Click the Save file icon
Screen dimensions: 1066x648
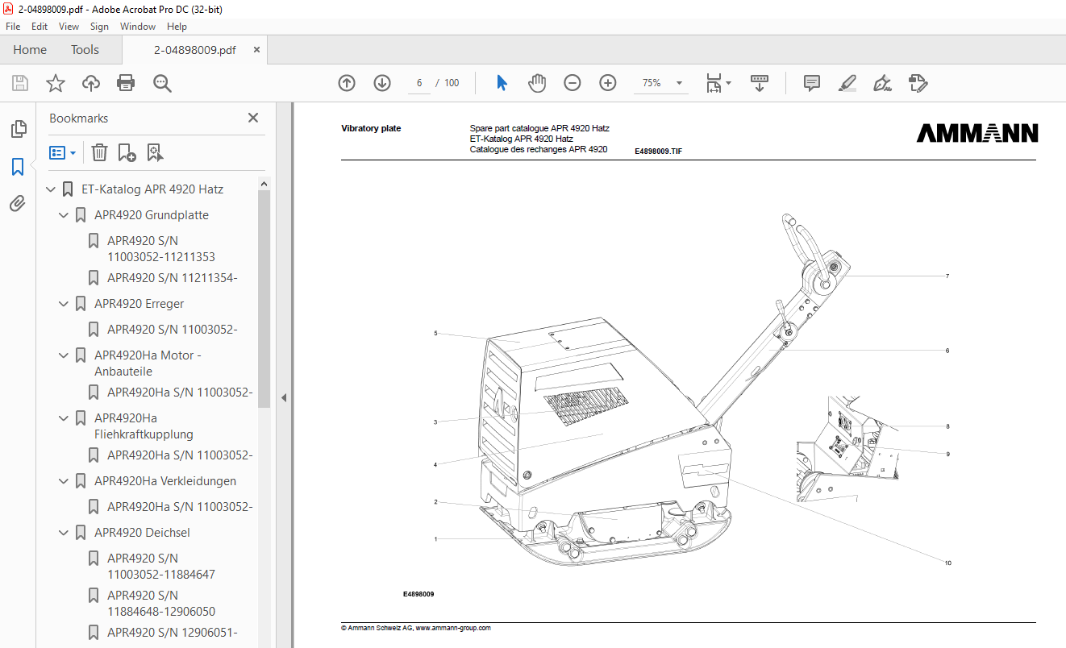click(x=20, y=83)
